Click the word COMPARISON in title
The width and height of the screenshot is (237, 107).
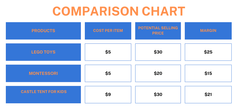(95, 11)
